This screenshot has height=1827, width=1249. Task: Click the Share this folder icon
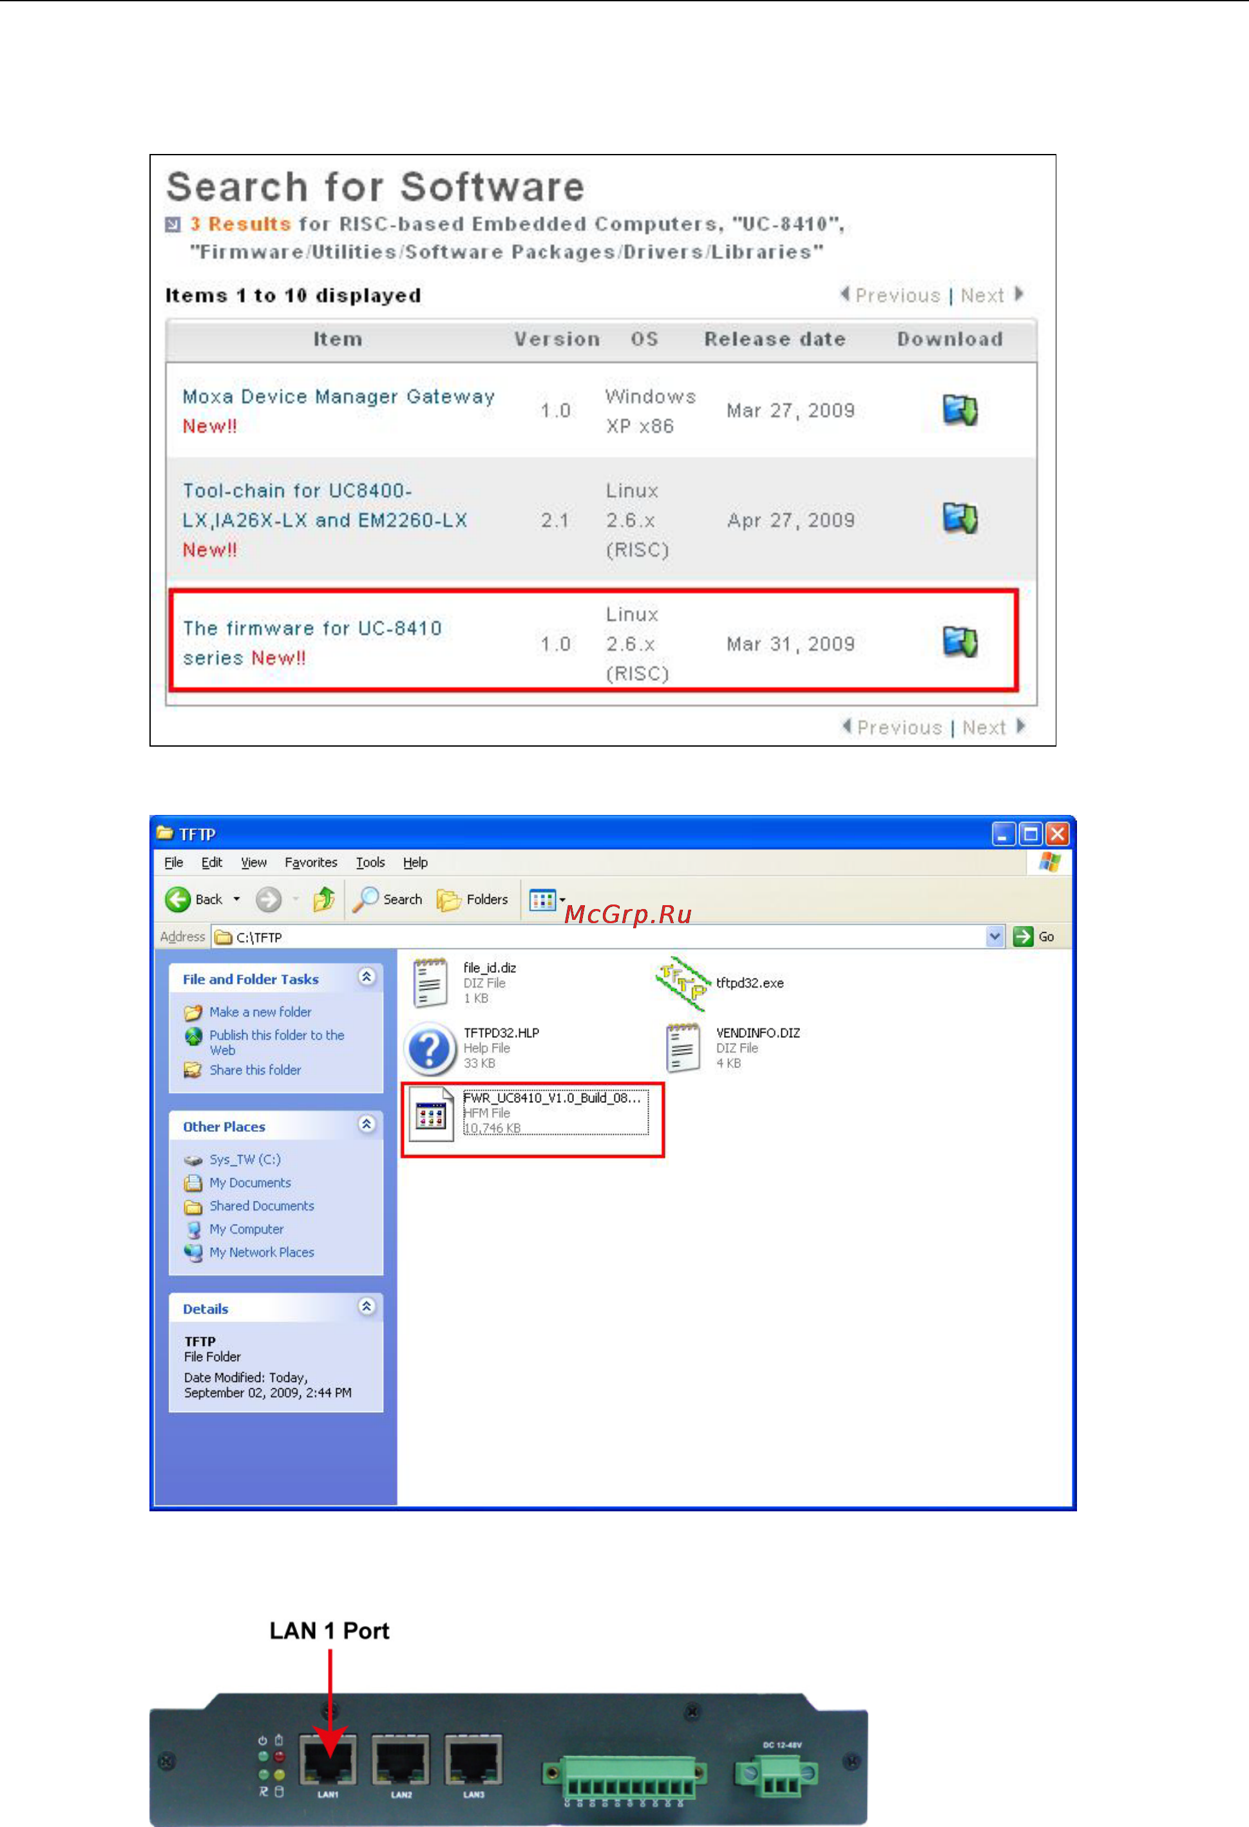click(x=193, y=1070)
